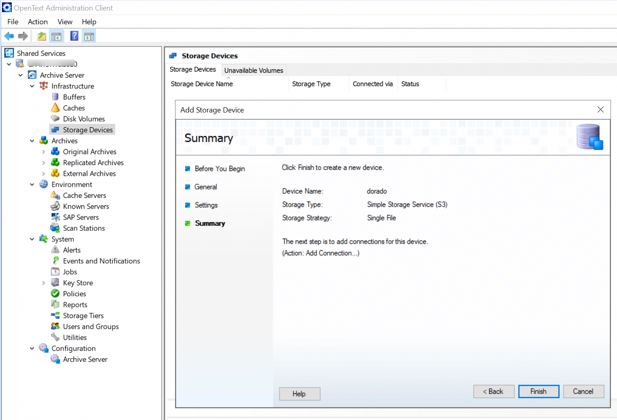Open the Help menu
This screenshot has height=420, width=617.
[89, 22]
